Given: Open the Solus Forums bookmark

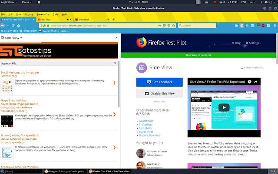Looking at the screenshot, I should click(54, 31).
